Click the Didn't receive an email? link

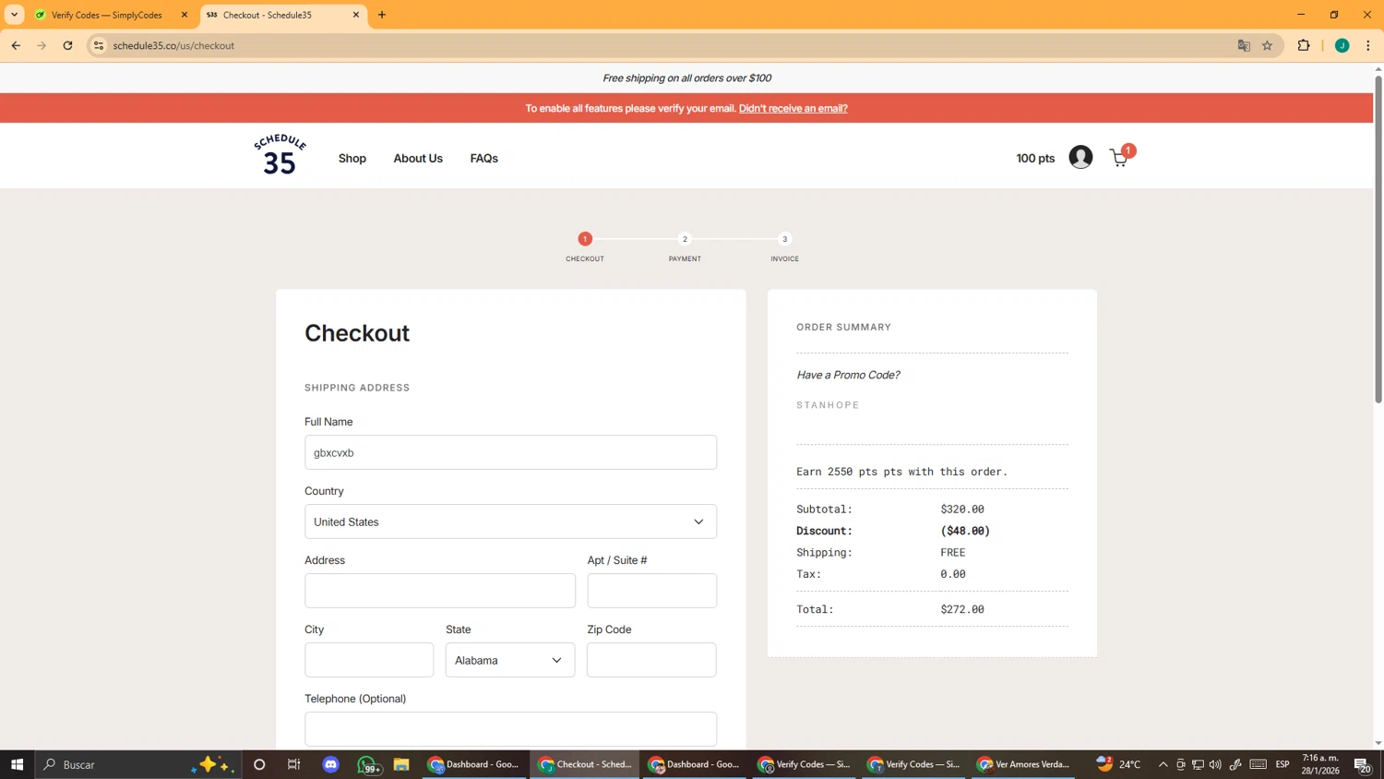793,108
